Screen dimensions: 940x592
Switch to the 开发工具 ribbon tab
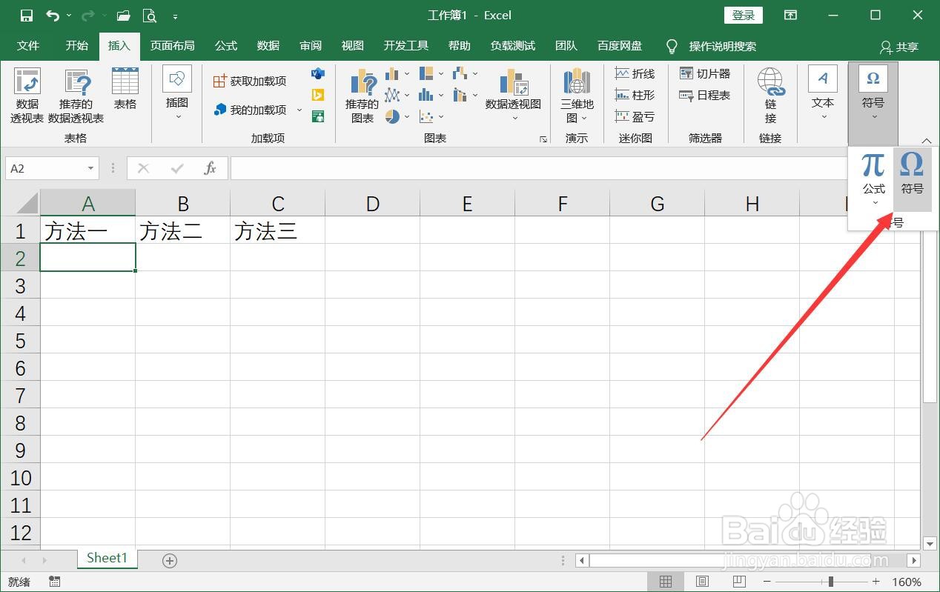pyautogui.click(x=406, y=45)
